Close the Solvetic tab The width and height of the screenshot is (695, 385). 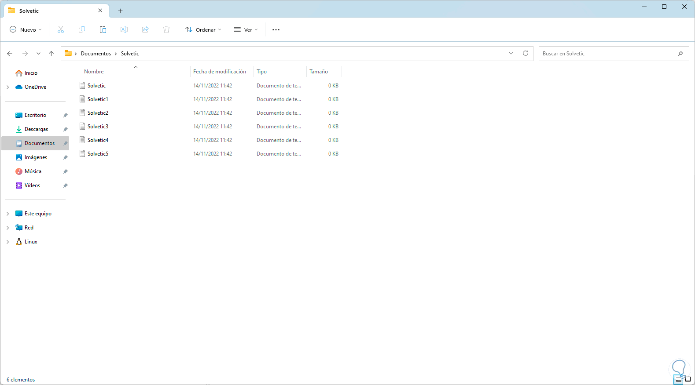(x=100, y=11)
